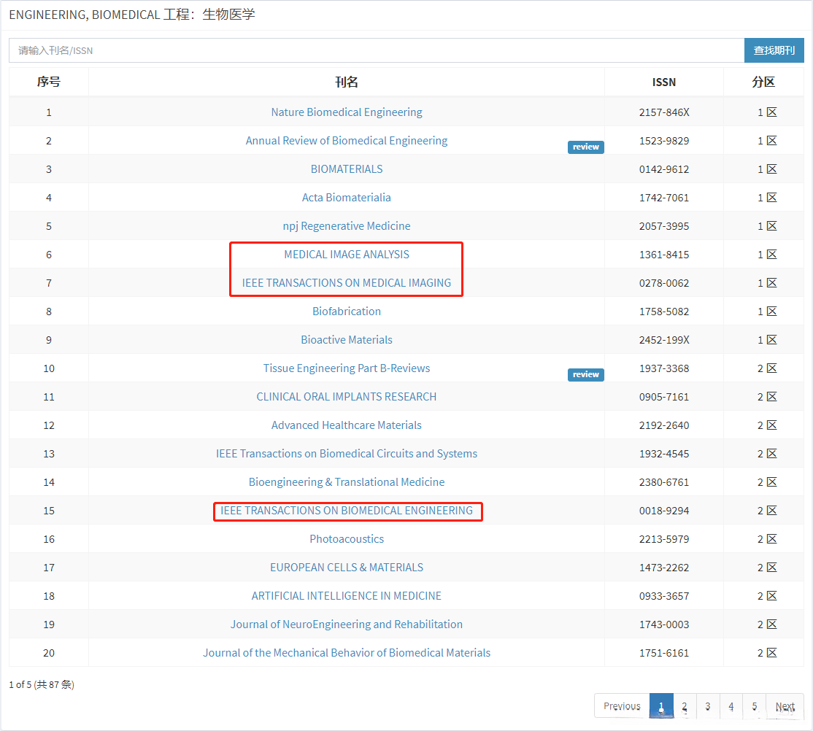Image resolution: width=813 pixels, height=731 pixels.
Task: Open IEEE TRANSACTIONS ON BIOMEDICAL ENGINEERING link
Action: tap(347, 511)
